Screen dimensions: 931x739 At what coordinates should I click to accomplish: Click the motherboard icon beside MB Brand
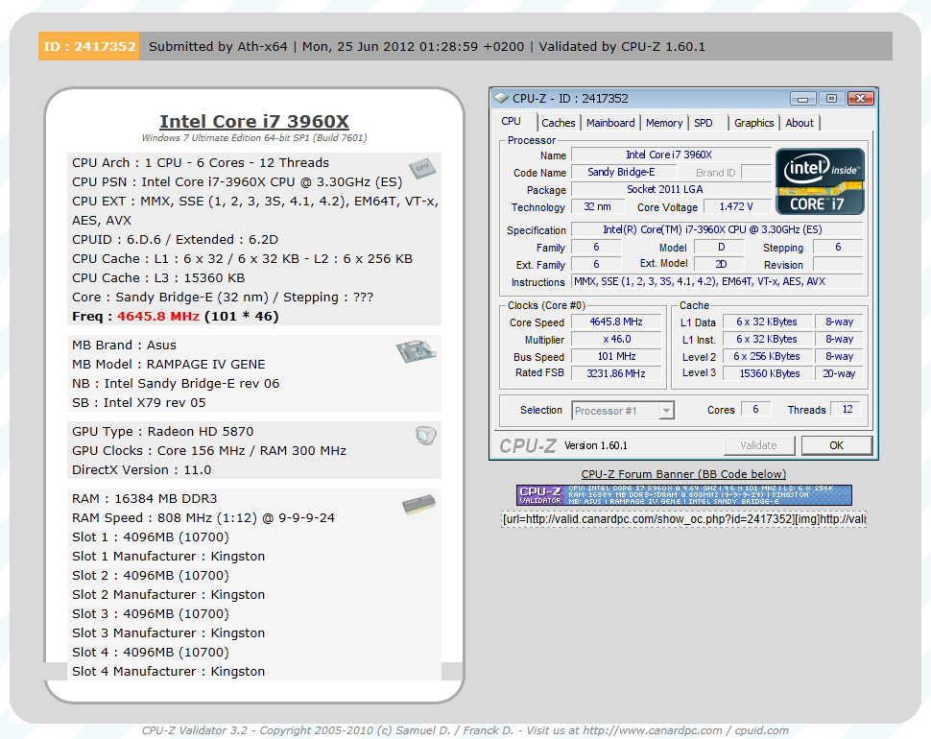pyautogui.click(x=416, y=351)
